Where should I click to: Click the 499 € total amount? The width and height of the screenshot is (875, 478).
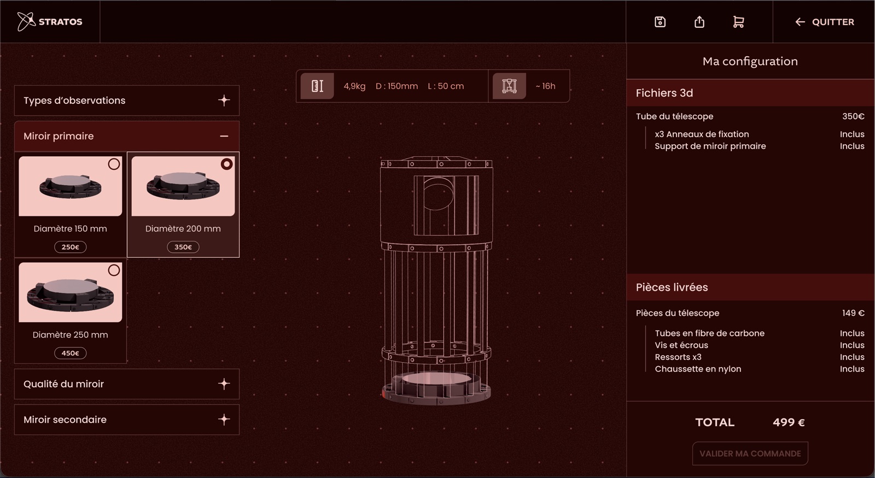pyautogui.click(x=789, y=422)
